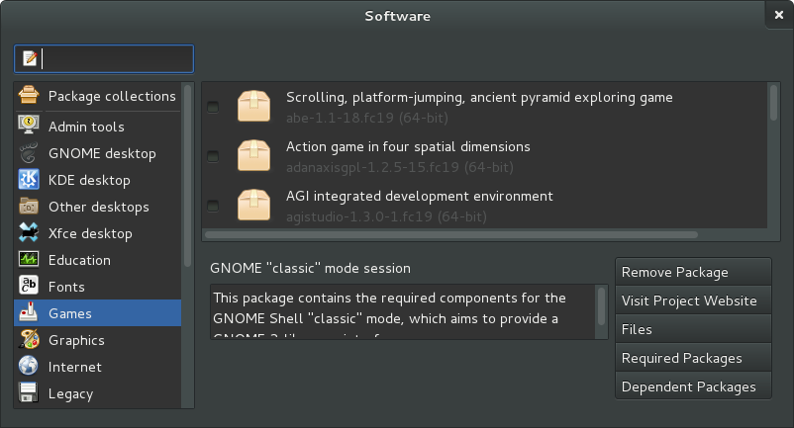The height and width of the screenshot is (428, 794).
Task: Select 'Scrolling, platform-jumping, ancient pyramid exploring game'
Action: [479, 97]
